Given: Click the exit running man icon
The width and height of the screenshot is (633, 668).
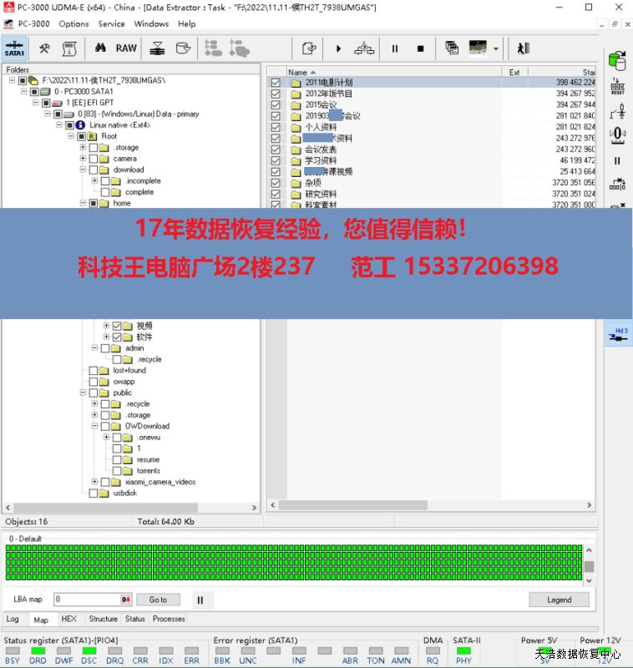Looking at the screenshot, I should [x=524, y=48].
